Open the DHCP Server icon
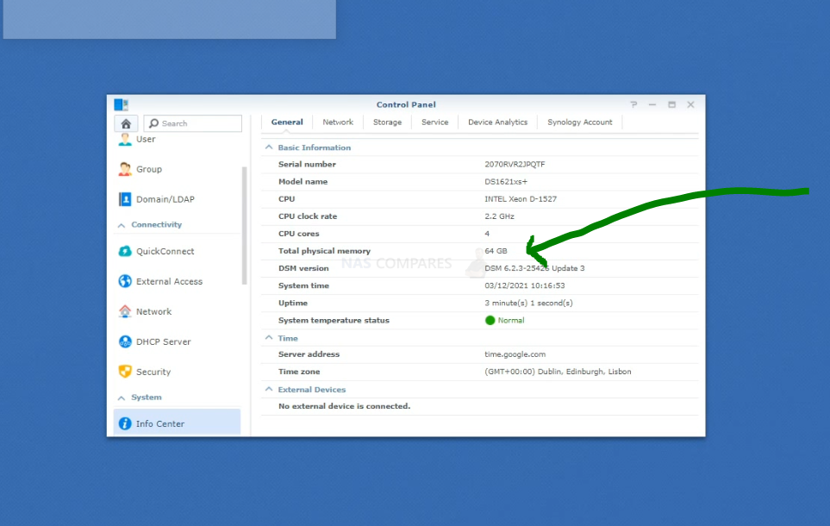Screen dimensions: 830x526 pos(125,341)
